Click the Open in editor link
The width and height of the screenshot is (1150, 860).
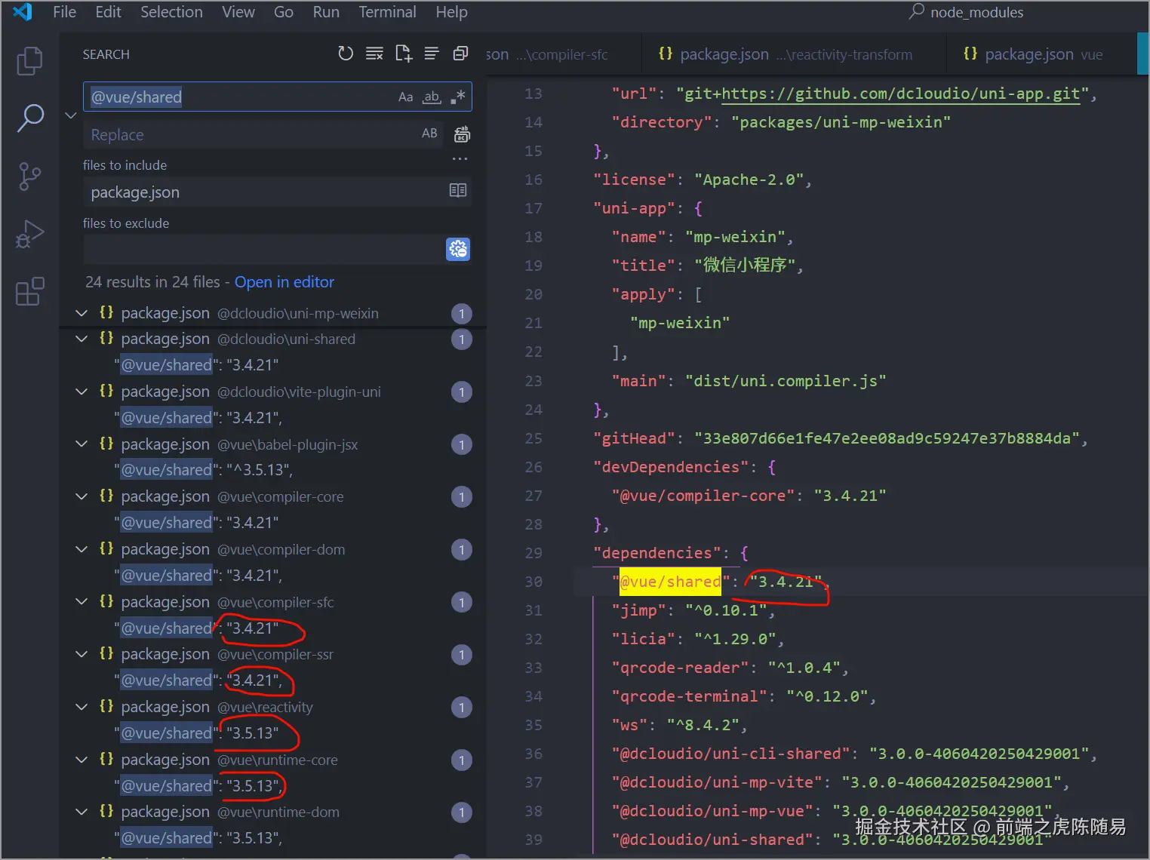pyautogui.click(x=284, y=282)
